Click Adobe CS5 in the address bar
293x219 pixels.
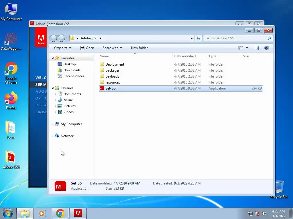[x=89, y=38]
